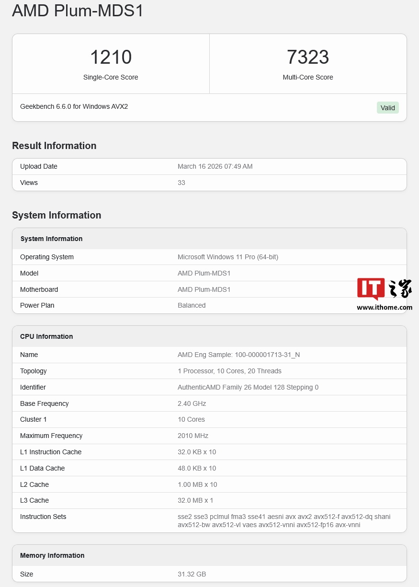
Task: Click the Memory Information table header
Action: tap(52, 555)
